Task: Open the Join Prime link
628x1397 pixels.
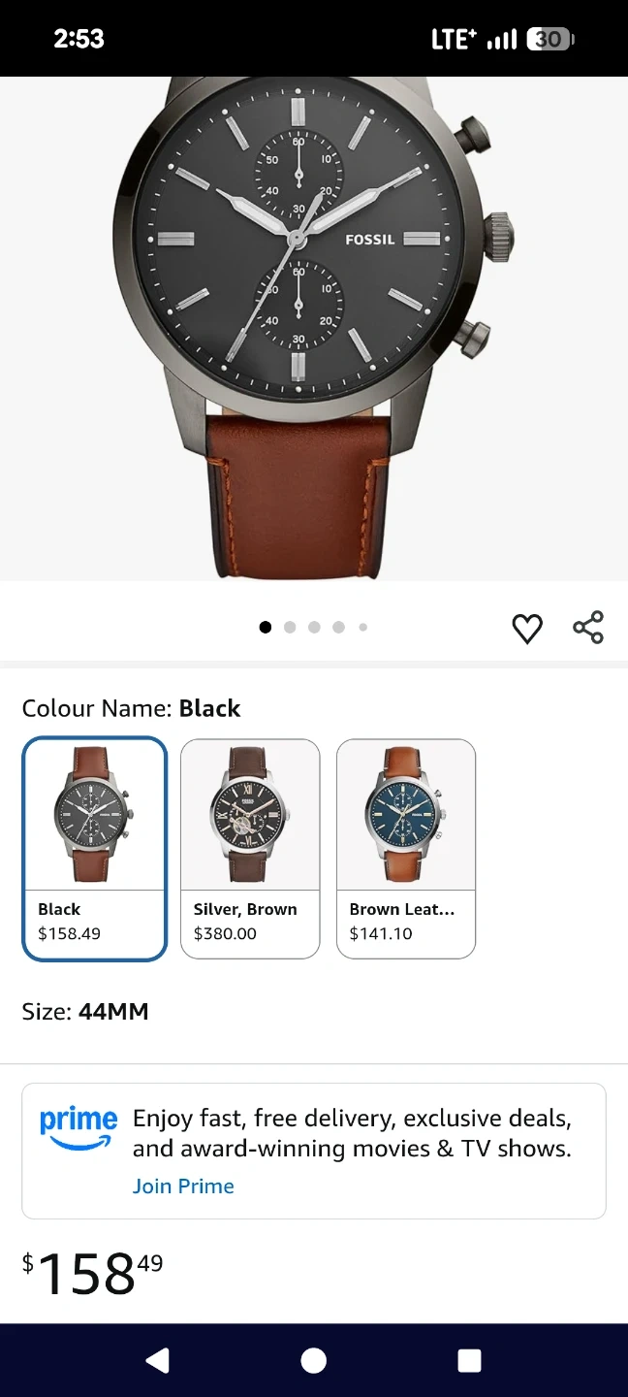Action: pyautogui.click(x=183, y=1186)
